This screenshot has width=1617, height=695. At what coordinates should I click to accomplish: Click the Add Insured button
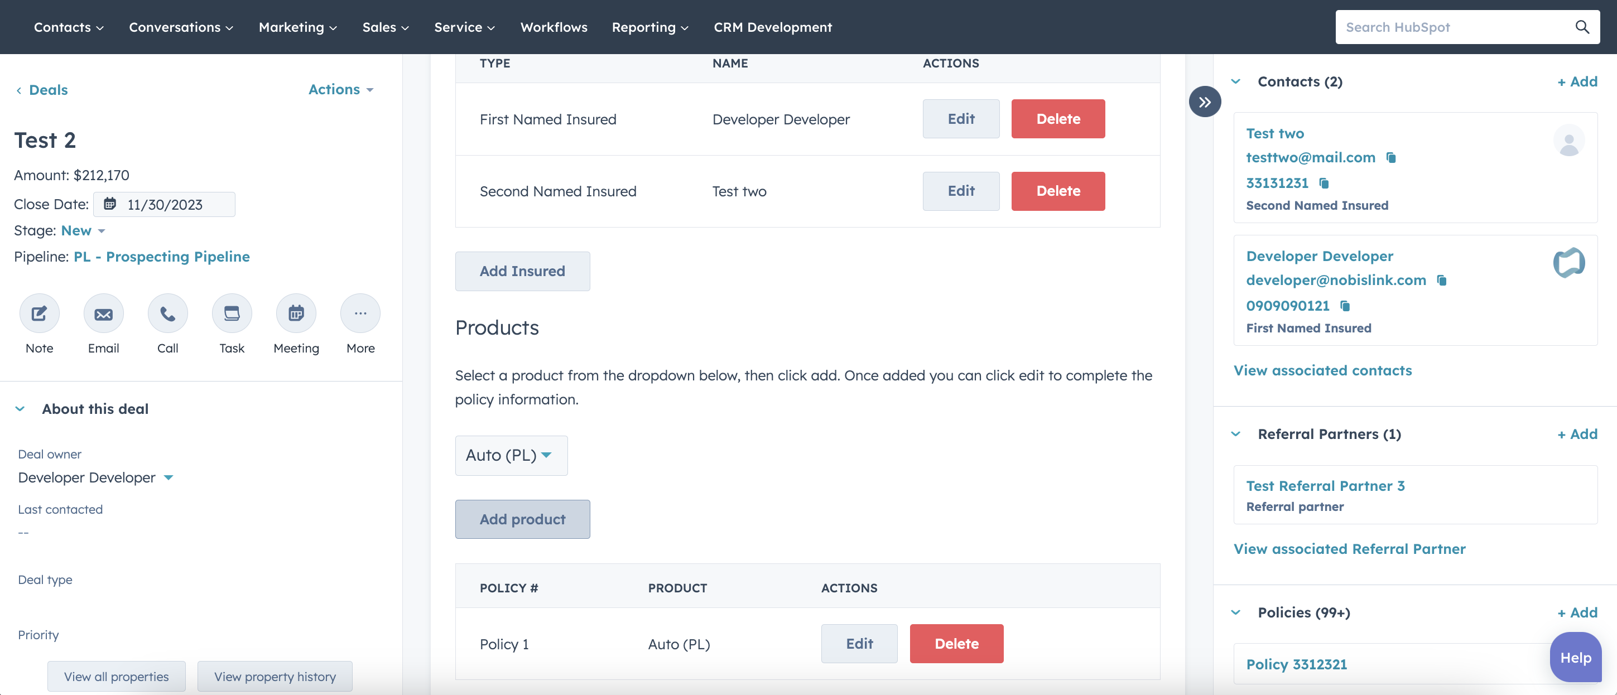pyautogui.click(x=522, y=271)
